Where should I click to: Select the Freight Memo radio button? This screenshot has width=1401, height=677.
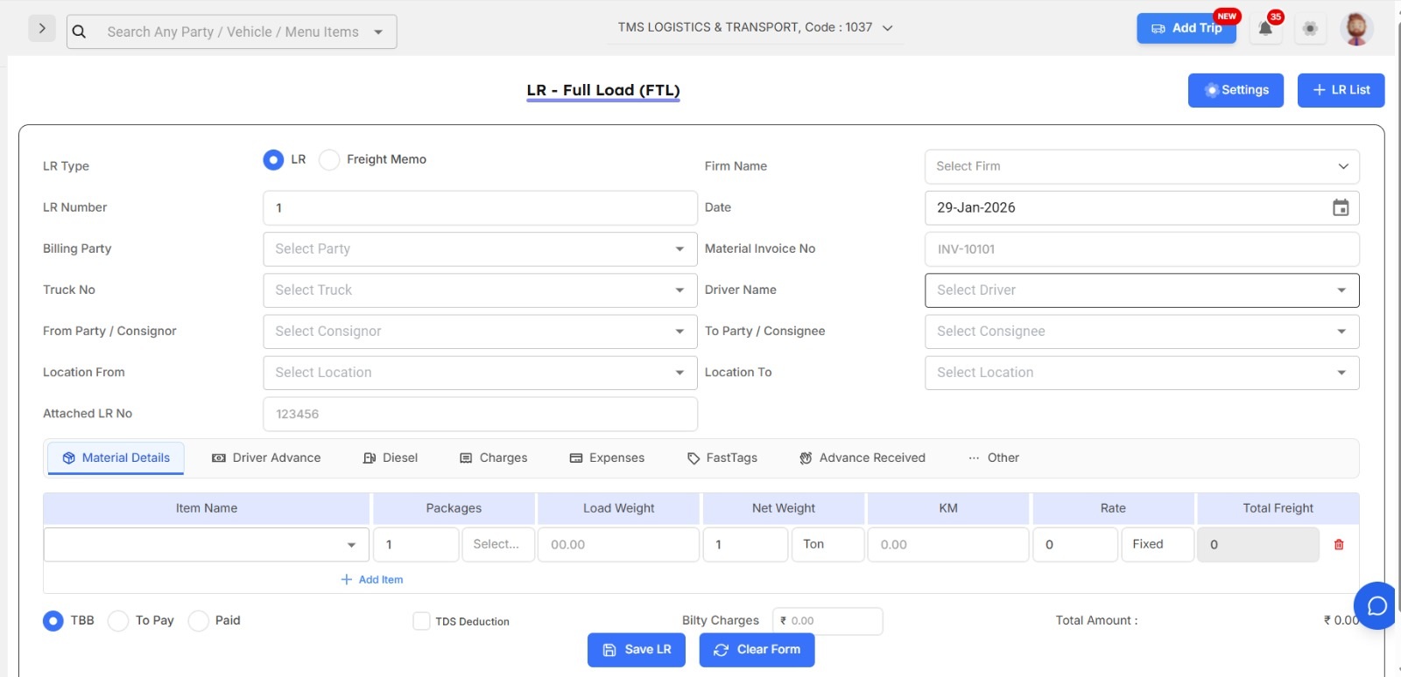[329, 160]
